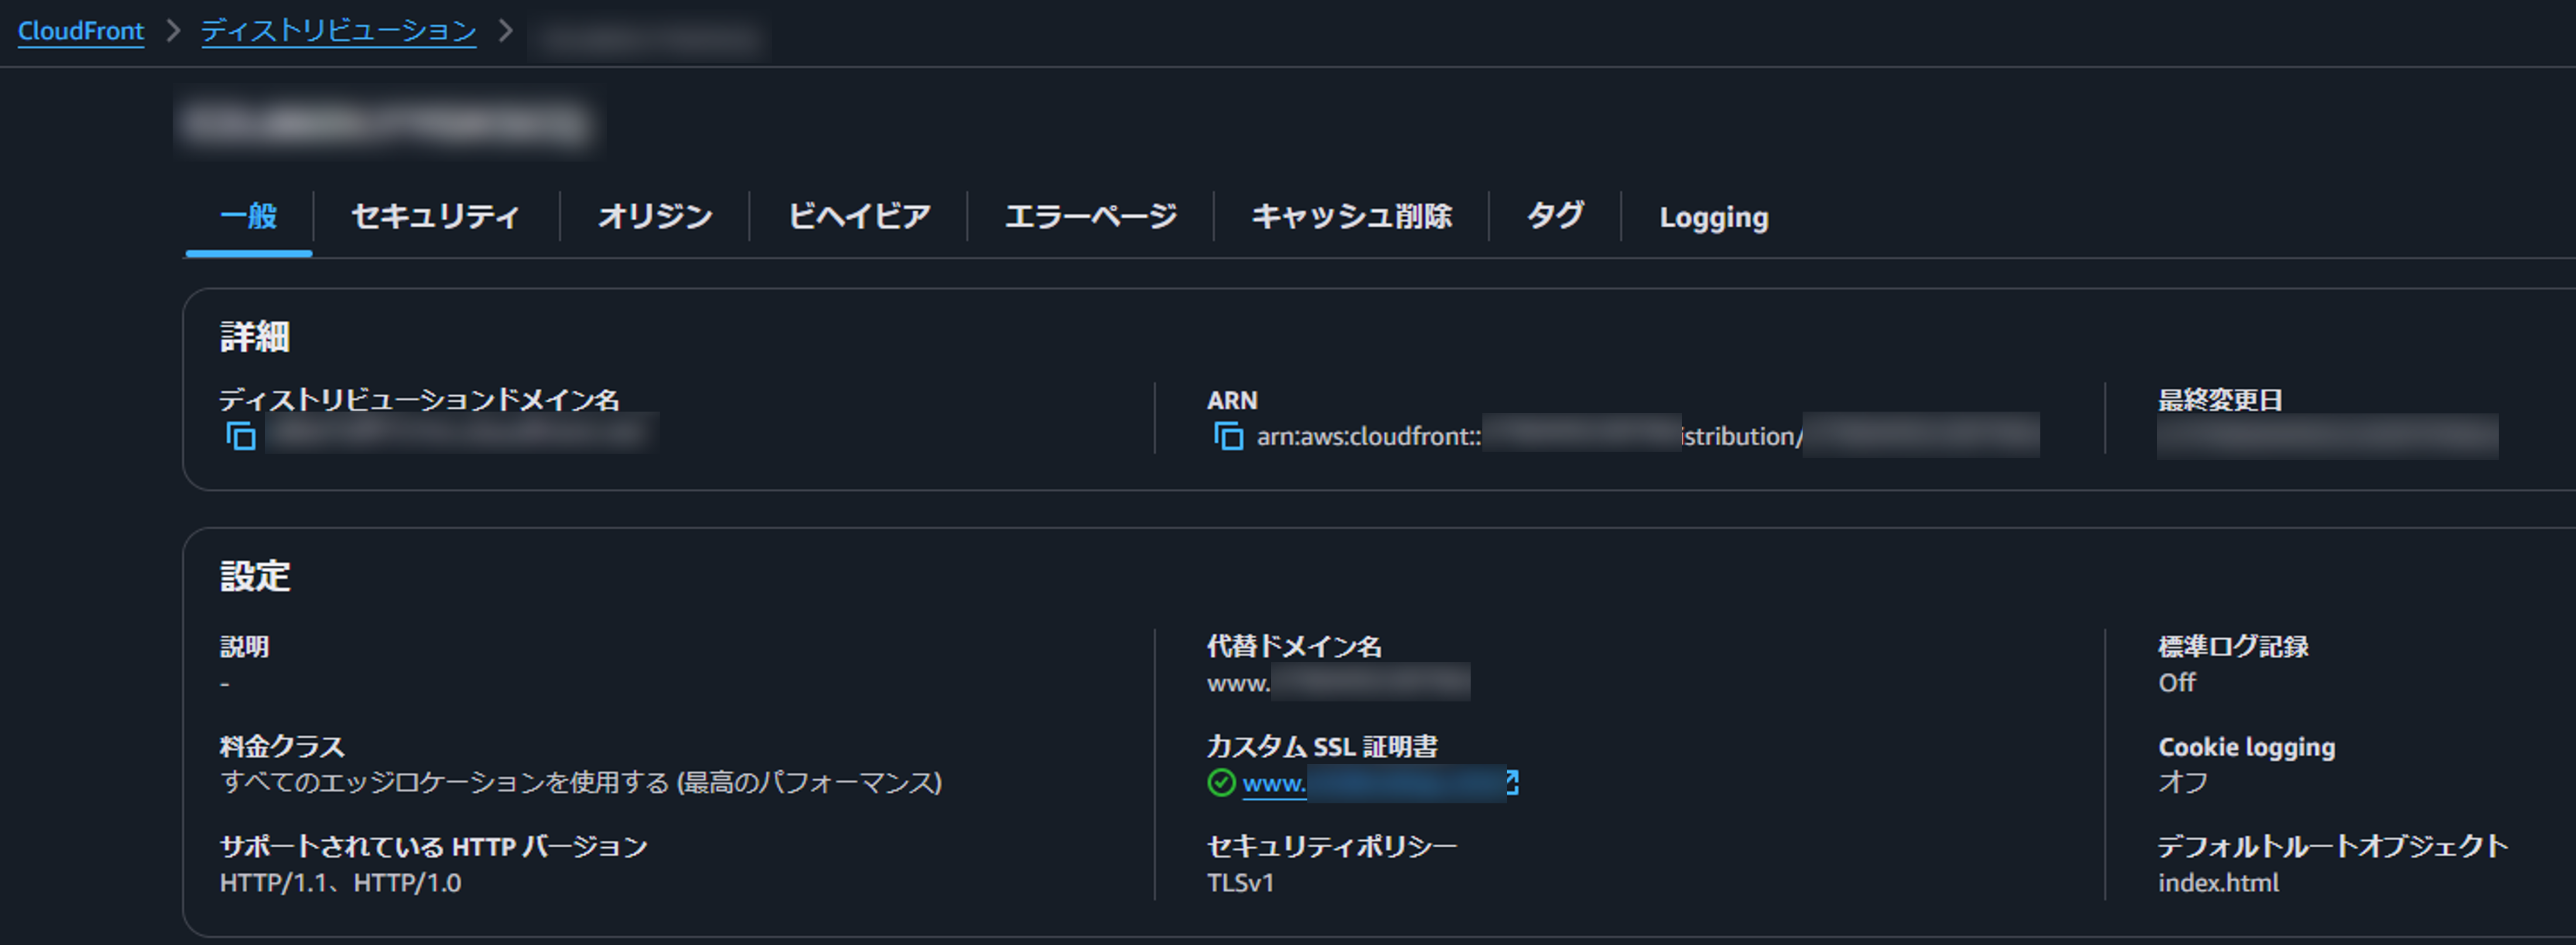Select the タグ tab
This screenshot has width=2576, height=945.
pyautogui.click(x=1555, y=216)
